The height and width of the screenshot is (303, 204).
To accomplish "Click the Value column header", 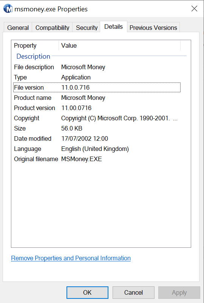I will click(x=69, y=46).
